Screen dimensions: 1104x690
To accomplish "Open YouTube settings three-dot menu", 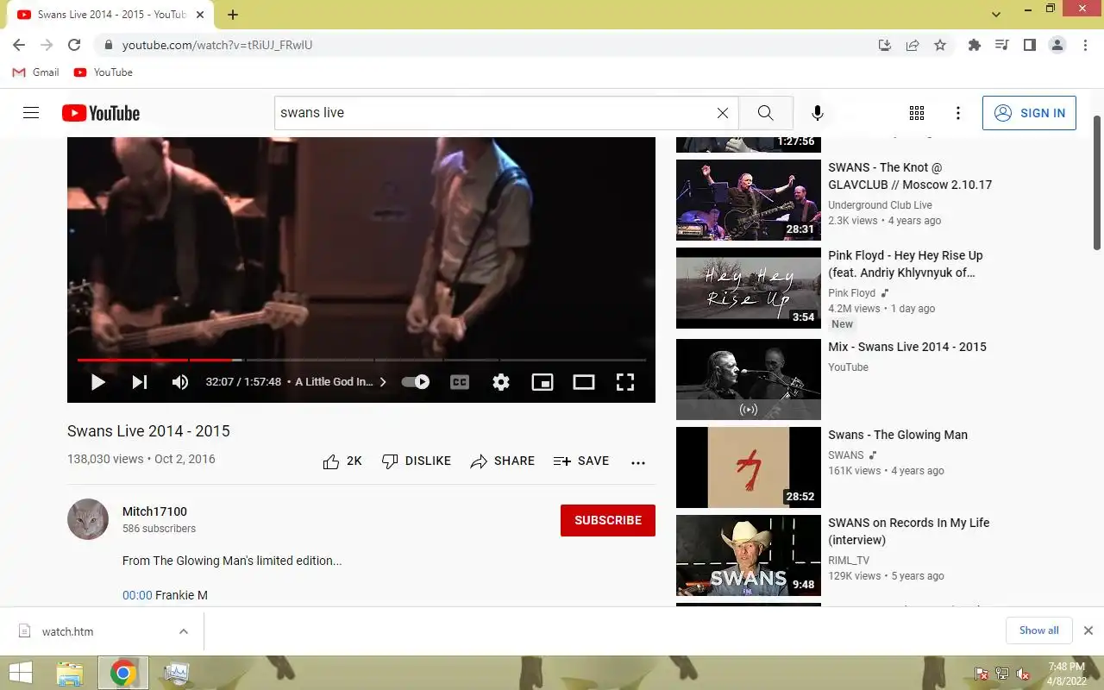I will (x=958, y=113).
